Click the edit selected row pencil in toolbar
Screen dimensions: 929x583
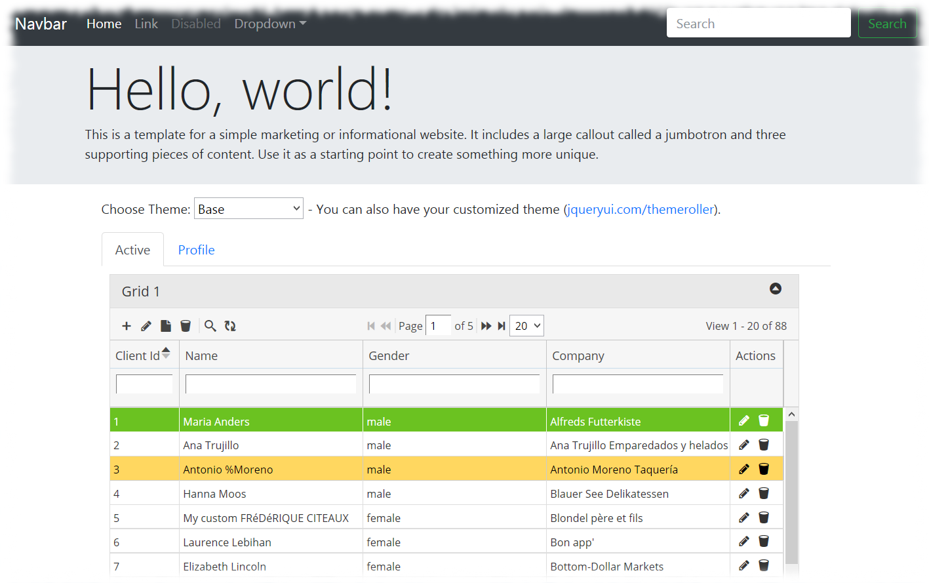click(x=146, y=326)
